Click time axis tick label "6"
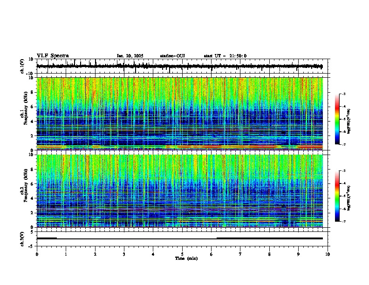This screenshot has width=369, height=285. (x=212, y=254)
